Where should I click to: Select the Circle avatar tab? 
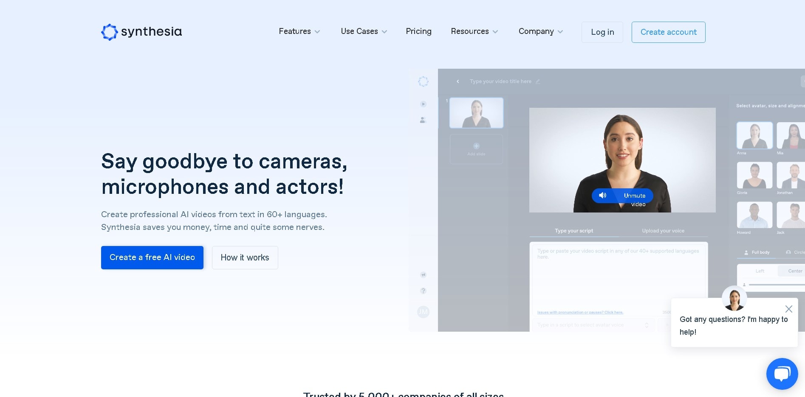(795, 252)
